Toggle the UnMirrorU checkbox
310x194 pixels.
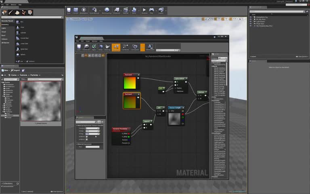click(87, 137)
